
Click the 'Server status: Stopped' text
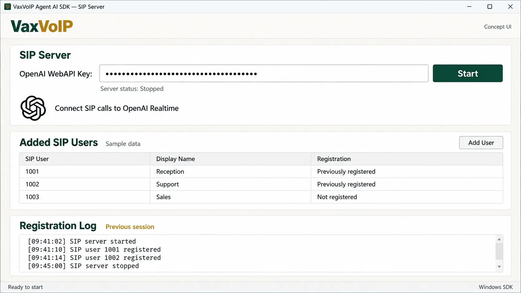coord(132,89)
